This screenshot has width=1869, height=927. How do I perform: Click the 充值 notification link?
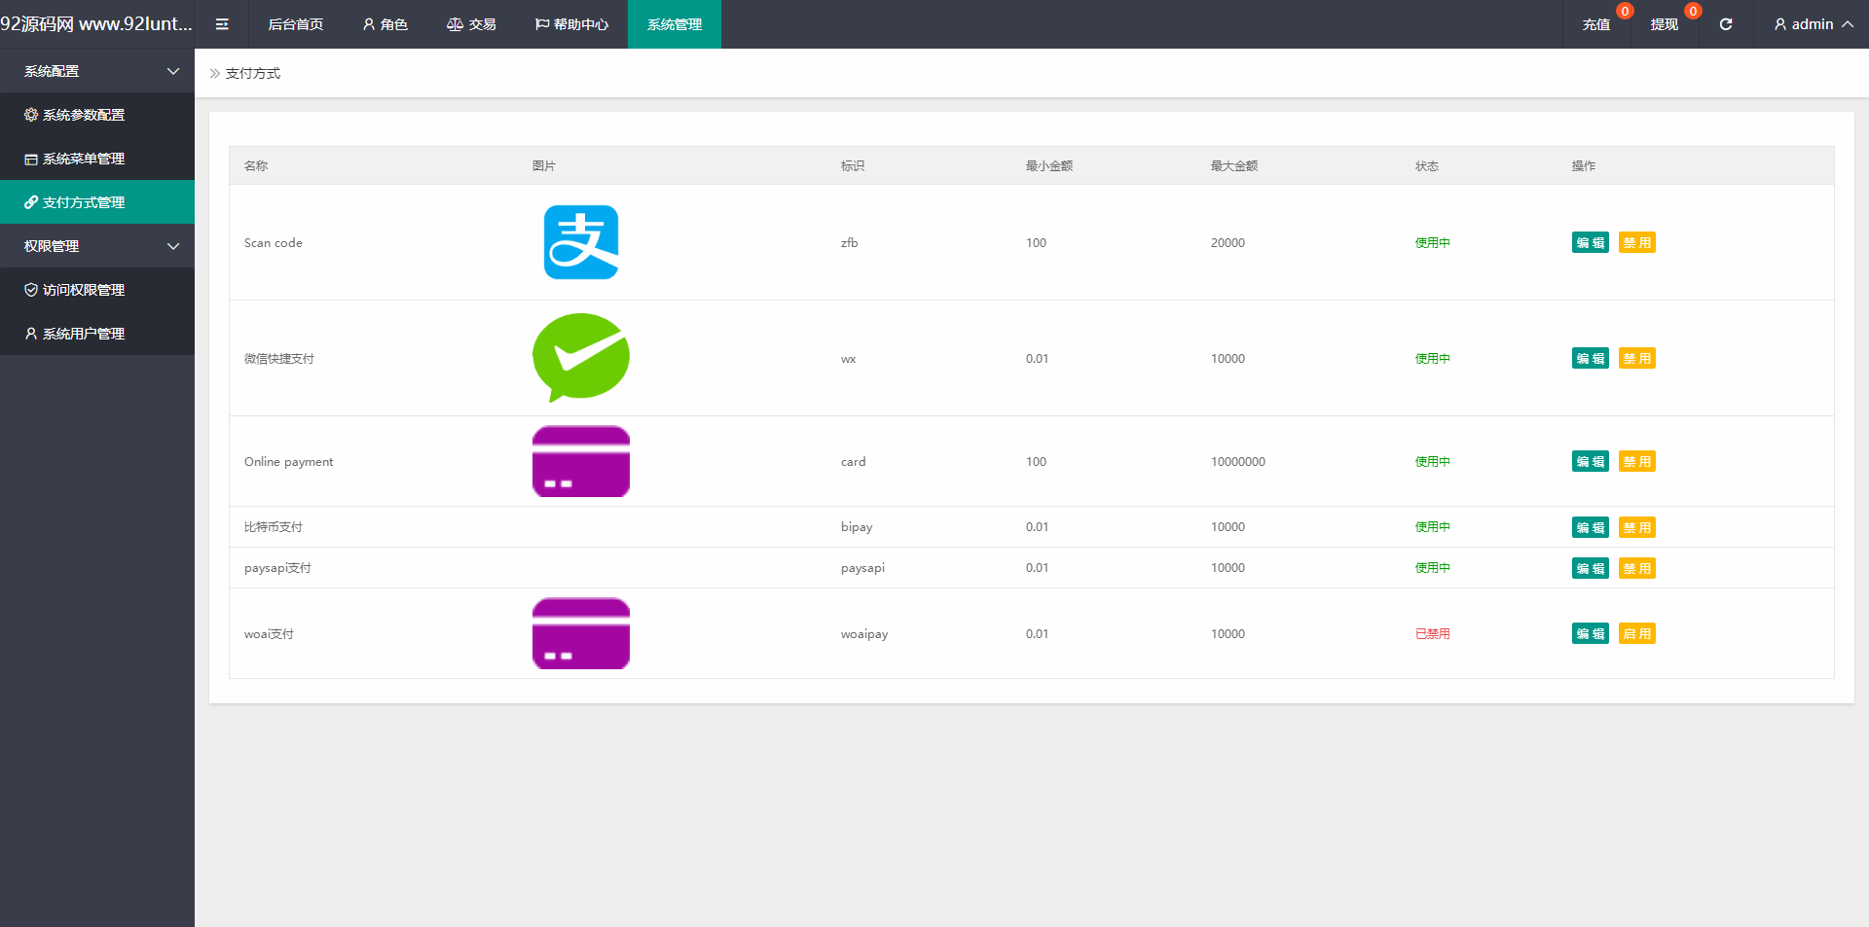1596,24
